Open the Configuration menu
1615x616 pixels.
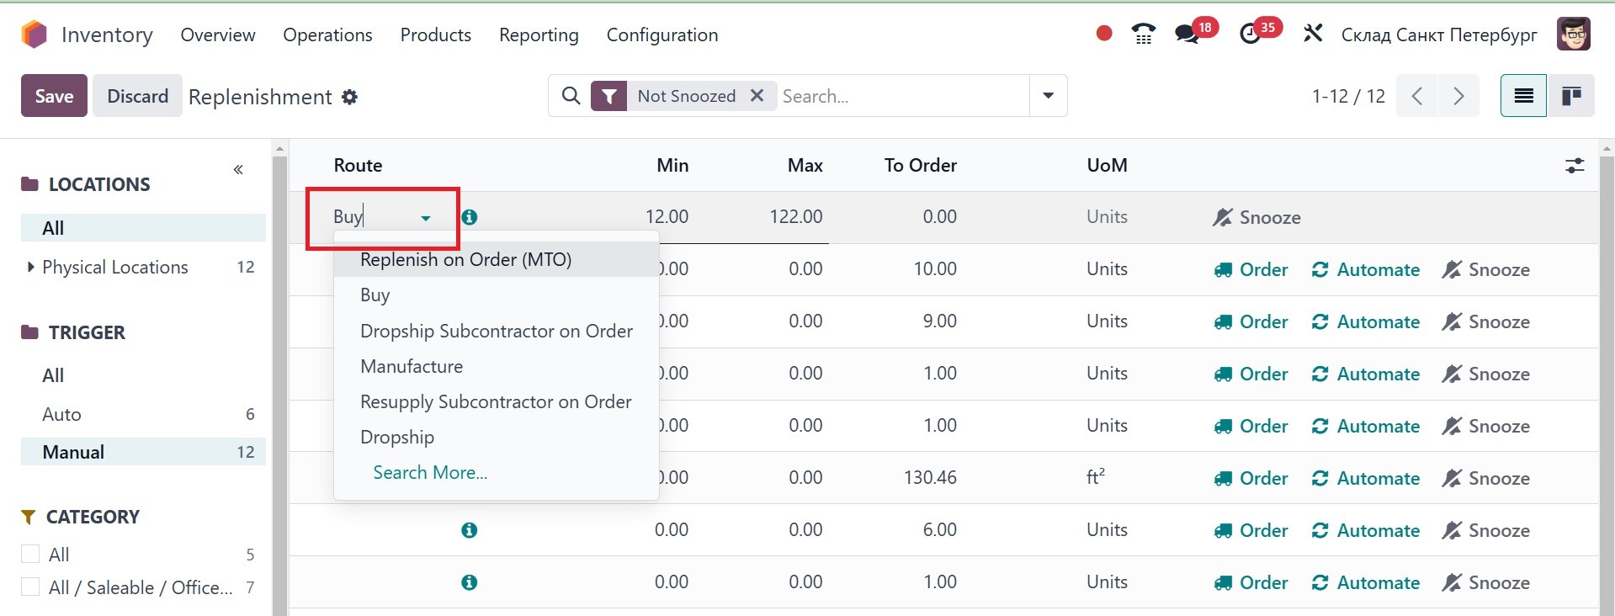click(661, 35)
